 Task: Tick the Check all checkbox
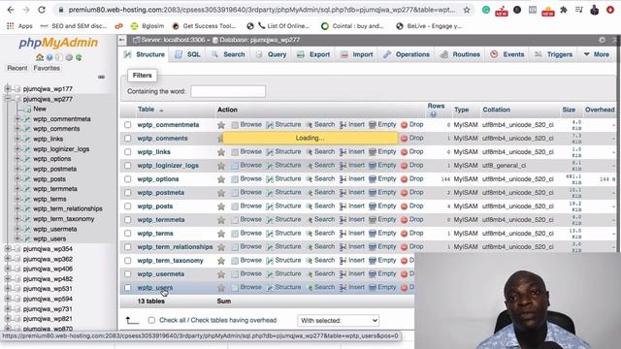(151, 320)
